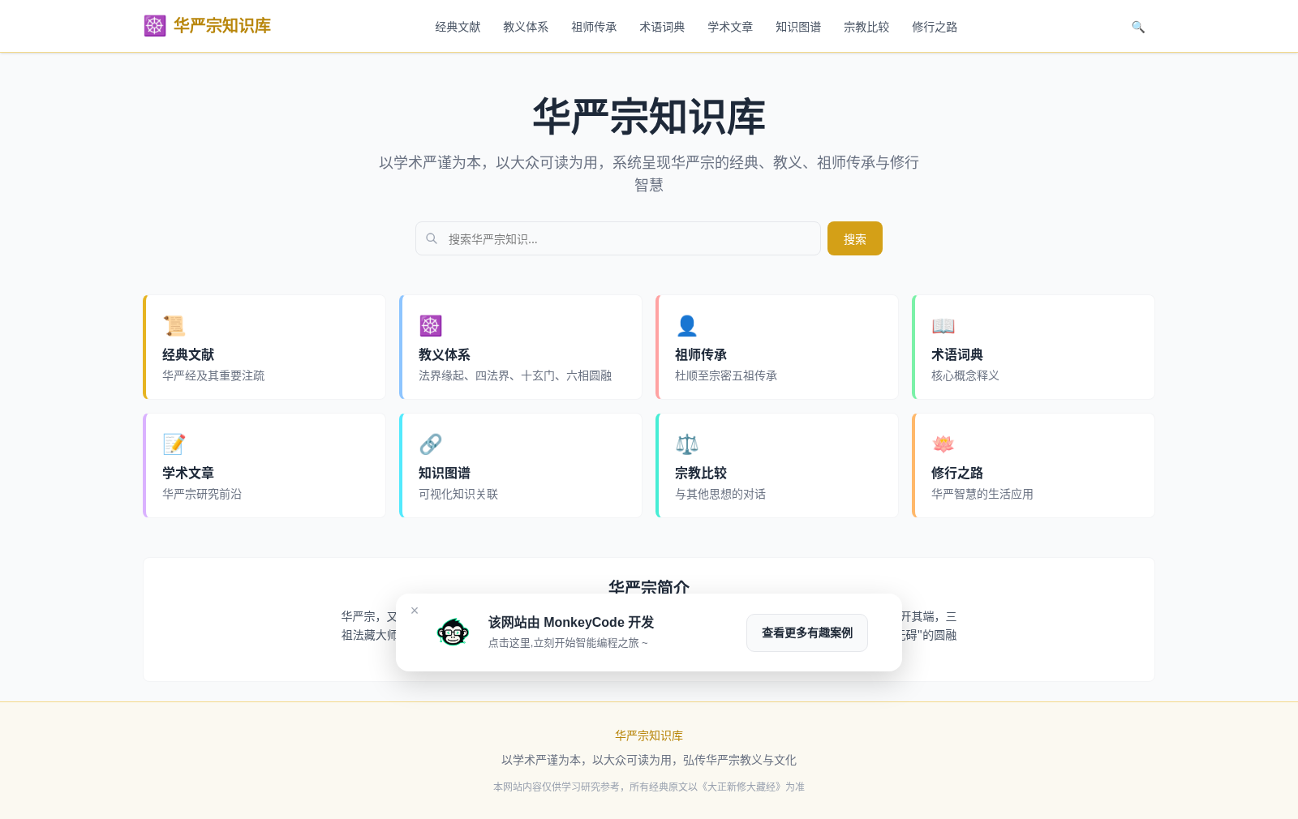Open 知识图谱 in top navigation
The height and width of the screenshot is (819, 1298).
798,27
